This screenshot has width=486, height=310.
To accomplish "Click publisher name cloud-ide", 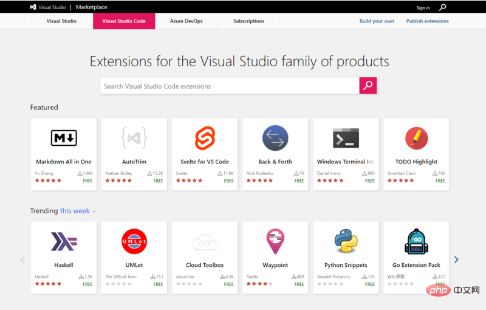I will point(185,277).
